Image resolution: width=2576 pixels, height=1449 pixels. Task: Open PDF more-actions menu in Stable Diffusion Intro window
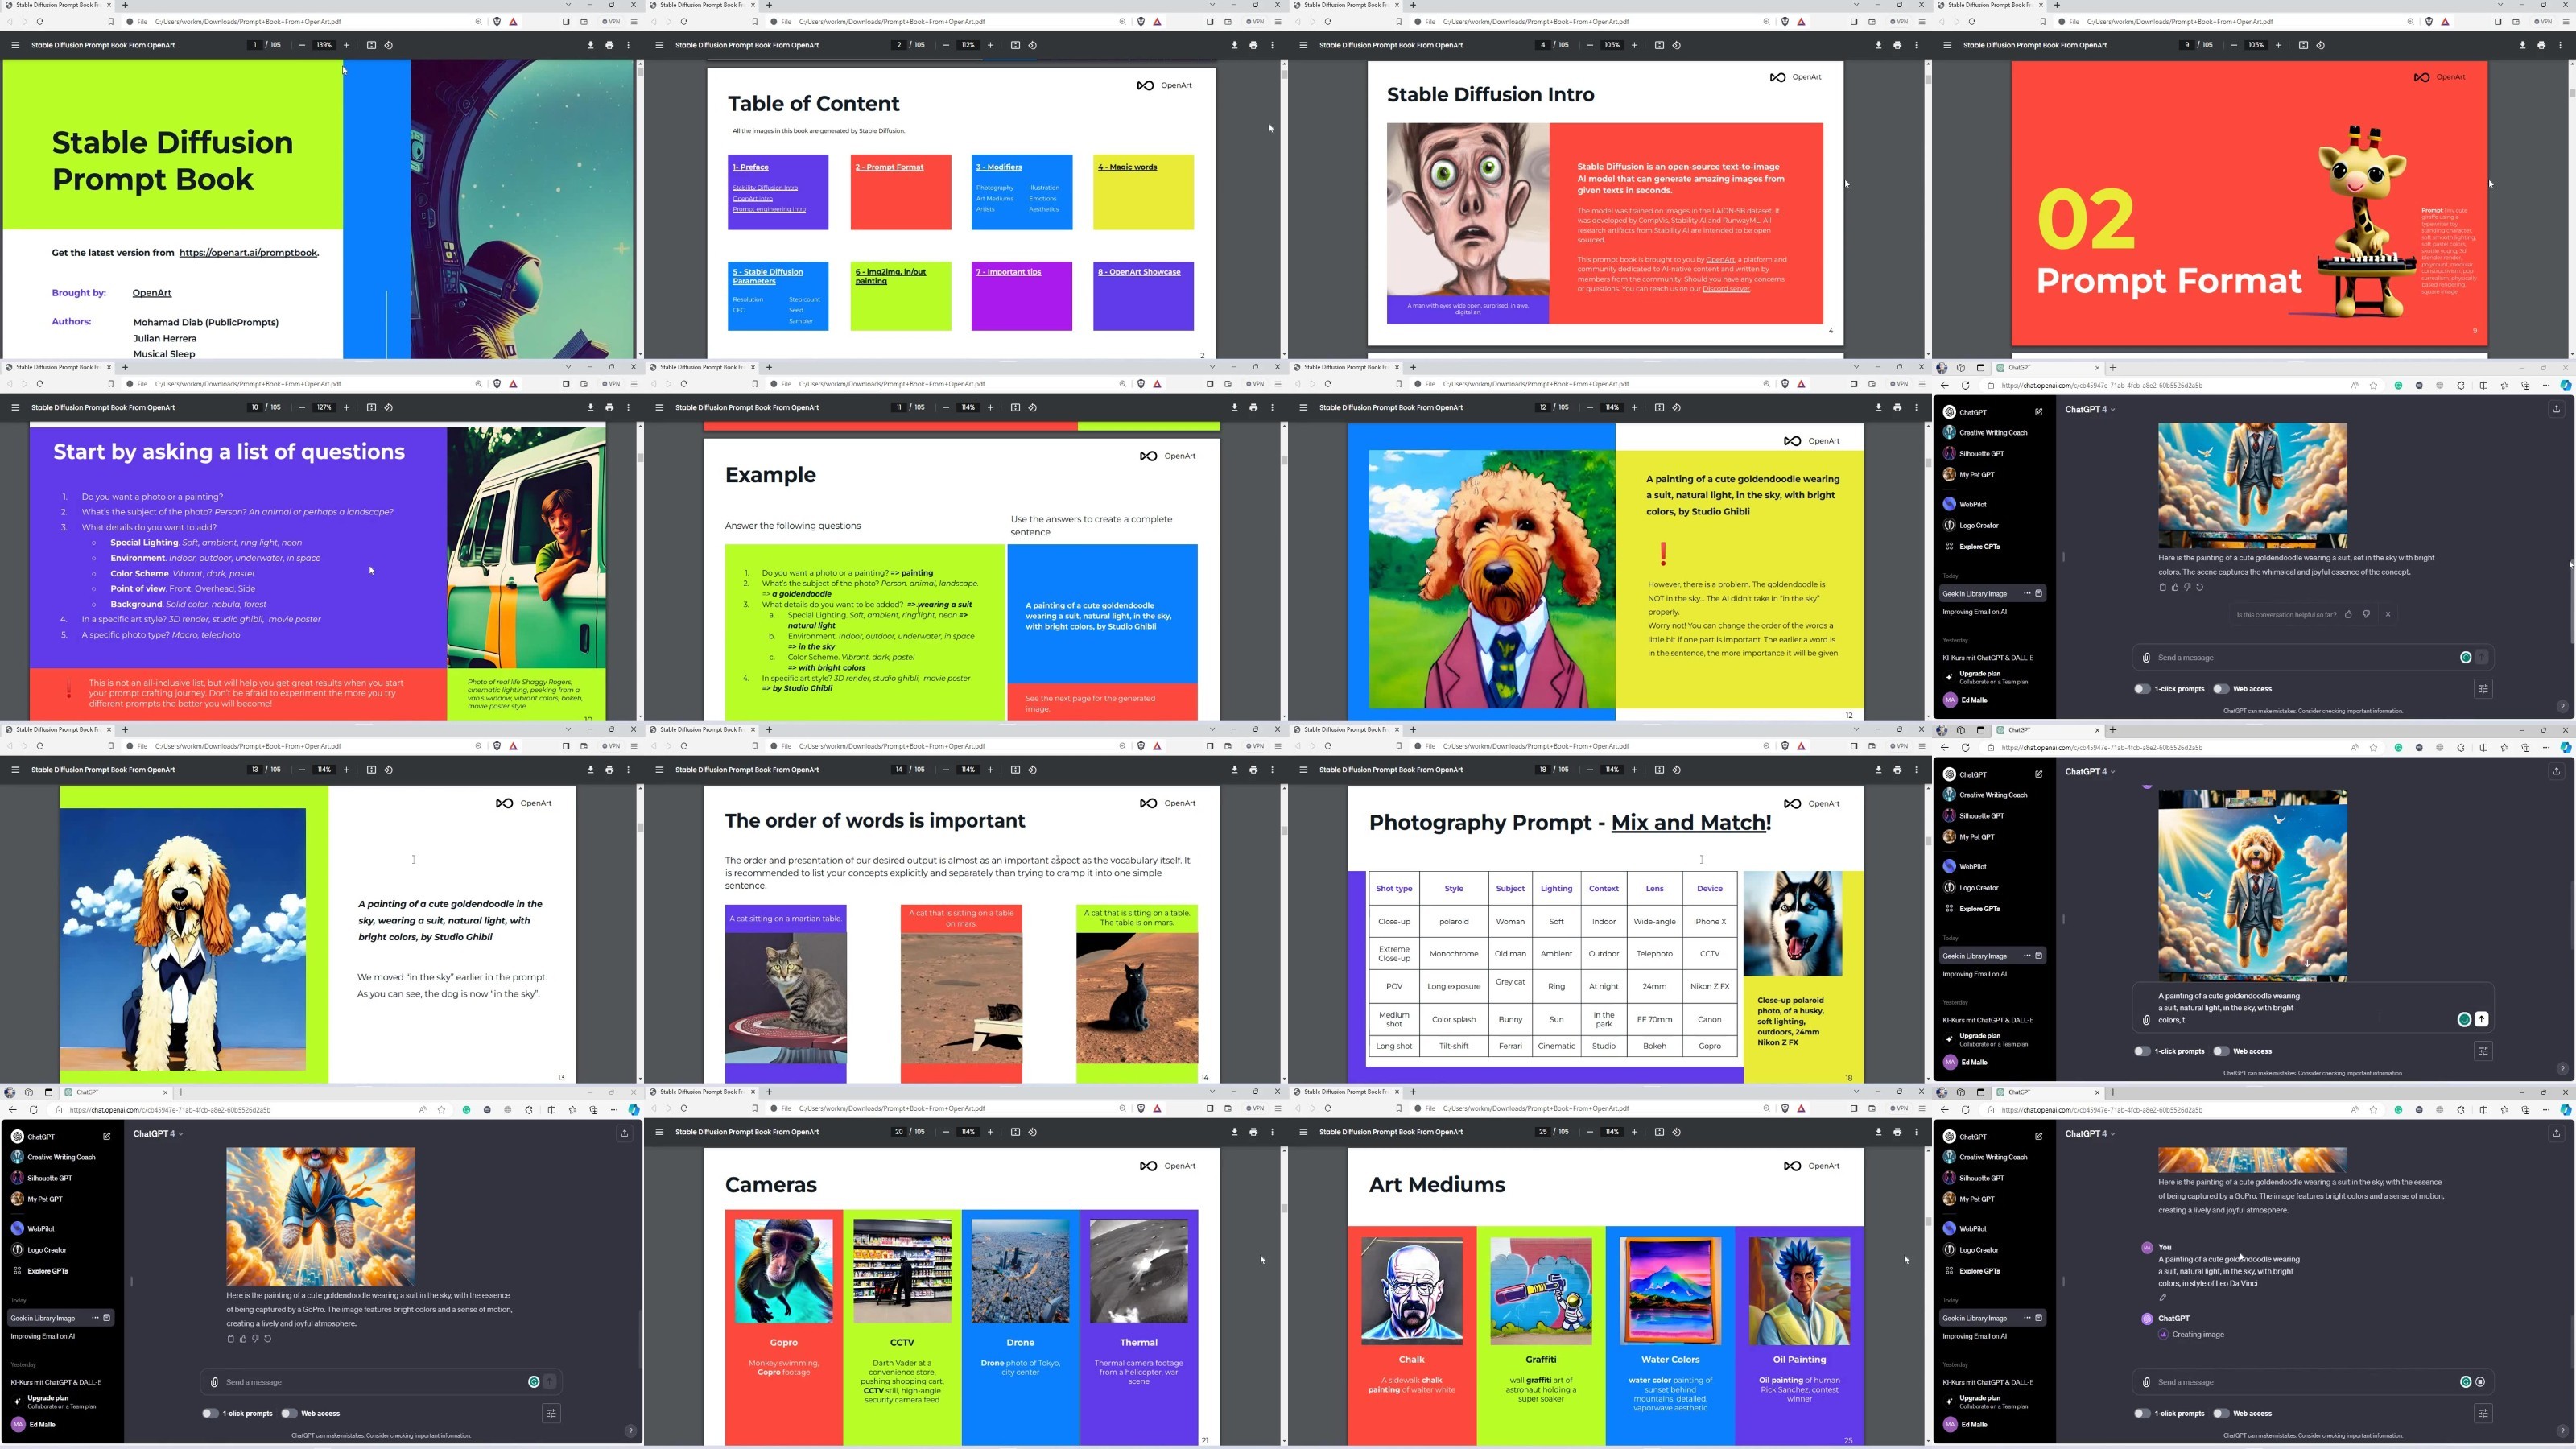click(x=1916, y=45)
